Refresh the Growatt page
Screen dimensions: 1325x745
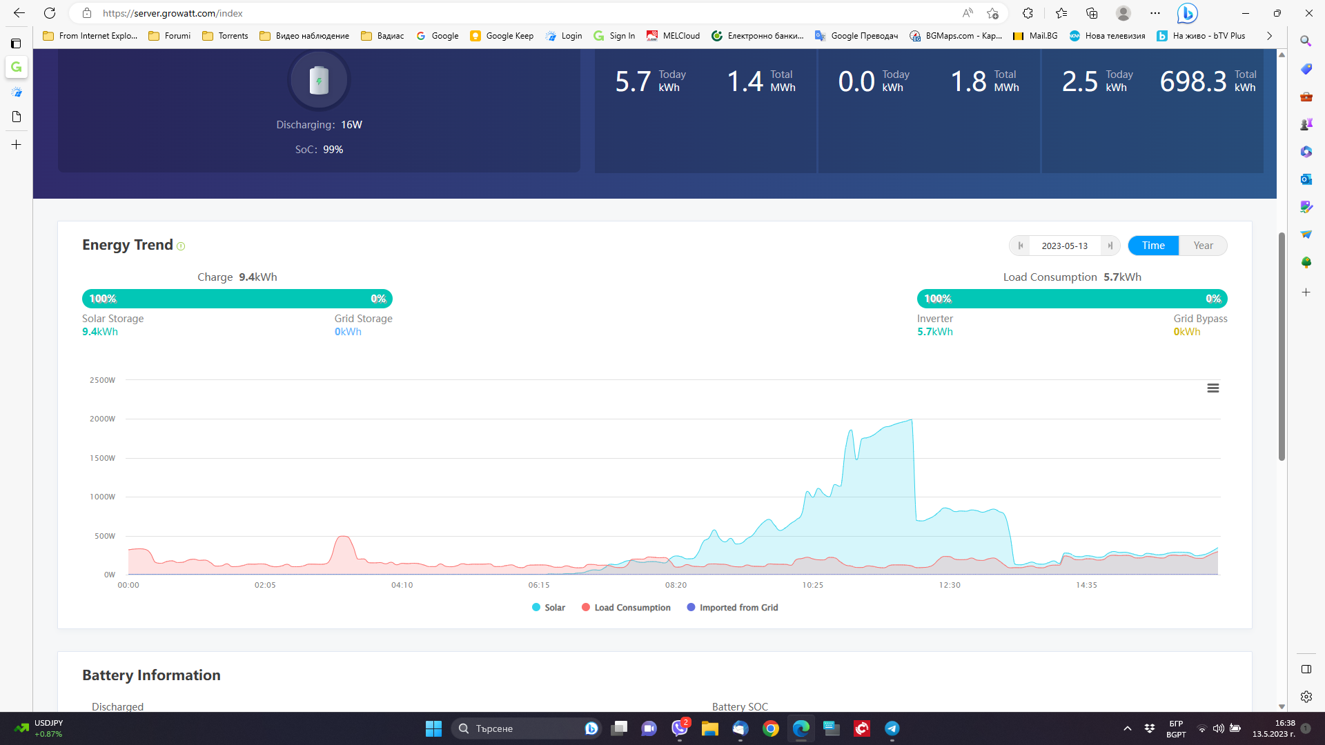pos(50,13)
